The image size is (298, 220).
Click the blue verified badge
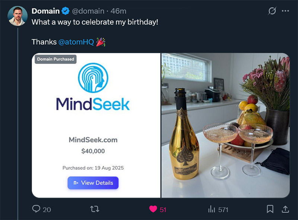(63, 11)
